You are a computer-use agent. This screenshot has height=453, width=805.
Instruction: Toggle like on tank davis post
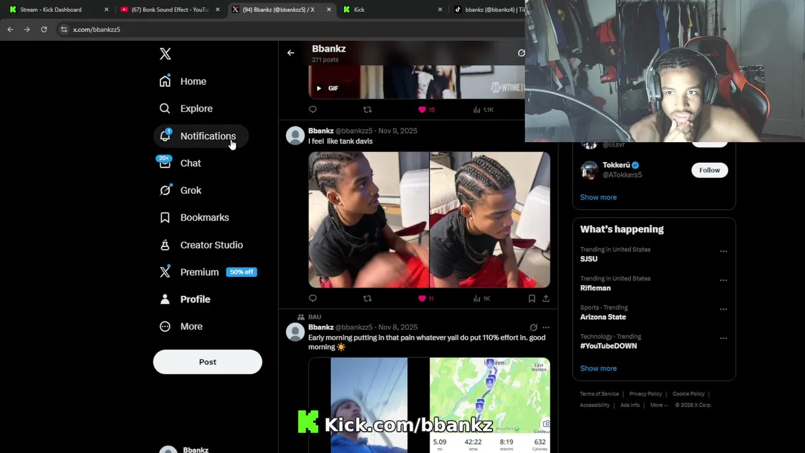(x=426, y=298)
